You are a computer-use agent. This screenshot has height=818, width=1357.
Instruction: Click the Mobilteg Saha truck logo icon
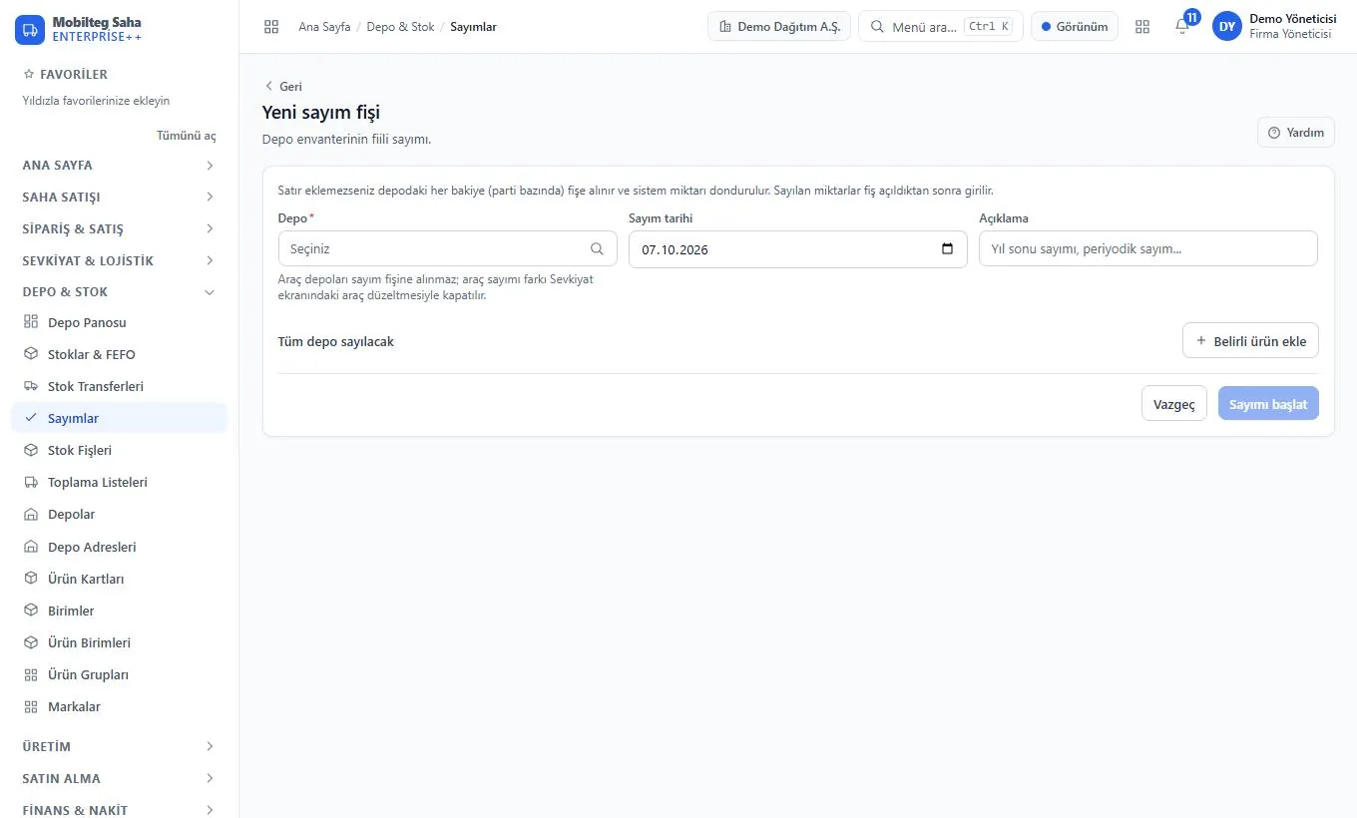pos(30,29)
